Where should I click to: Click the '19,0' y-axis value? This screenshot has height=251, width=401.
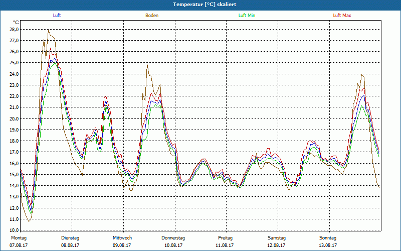[15, 130]
